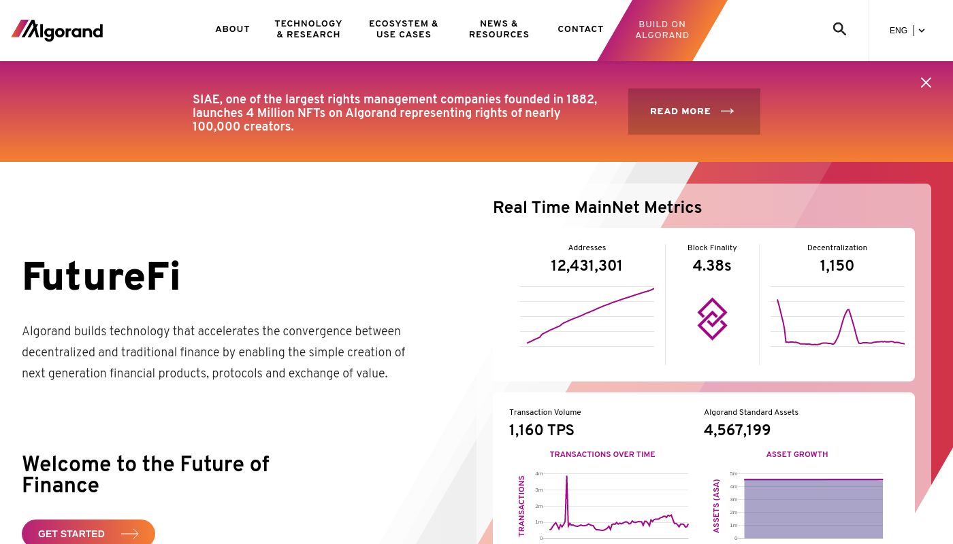Go to the Contact page
Viewport: 953px width, 544px height.
click(x=581, y=29)
